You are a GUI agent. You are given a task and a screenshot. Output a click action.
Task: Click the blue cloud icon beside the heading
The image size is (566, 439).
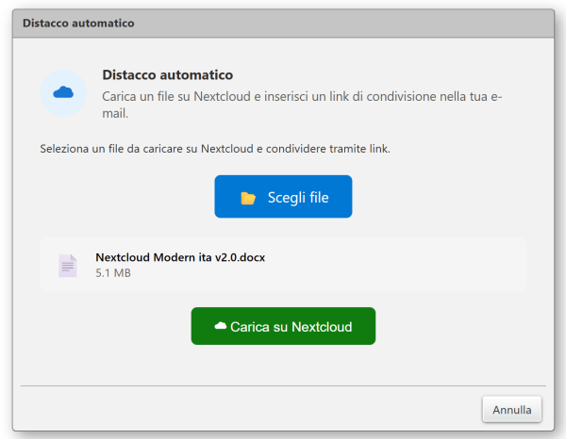pos(63,92)
